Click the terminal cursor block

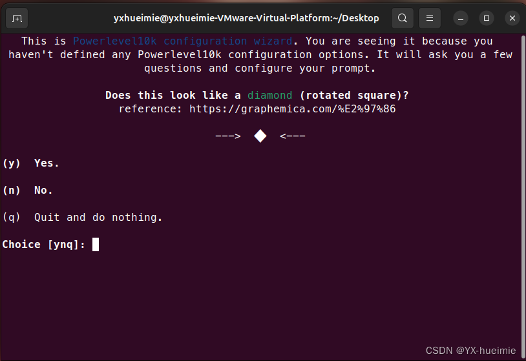point(96,244)
